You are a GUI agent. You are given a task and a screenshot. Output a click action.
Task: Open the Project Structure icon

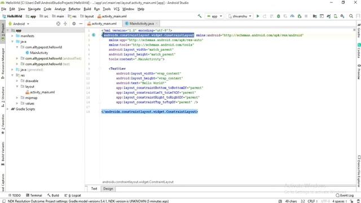315,16
